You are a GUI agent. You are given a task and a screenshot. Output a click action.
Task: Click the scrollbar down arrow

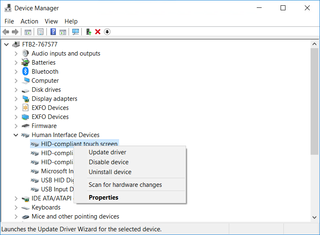pyautogui.click(x=315, y=217)
